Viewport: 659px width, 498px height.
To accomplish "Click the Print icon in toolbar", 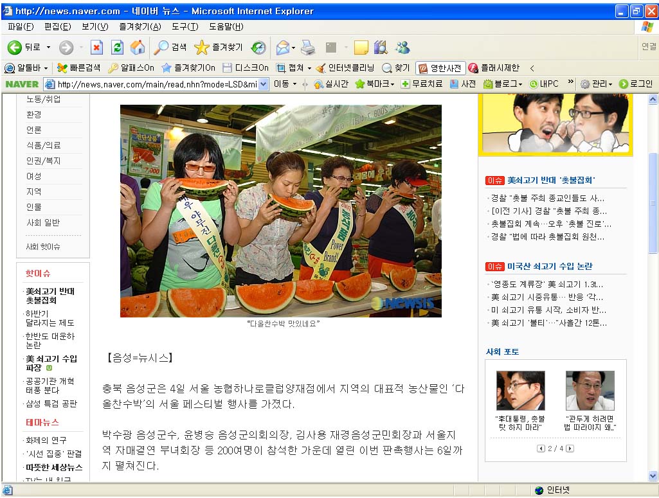I will pos(308,48).
